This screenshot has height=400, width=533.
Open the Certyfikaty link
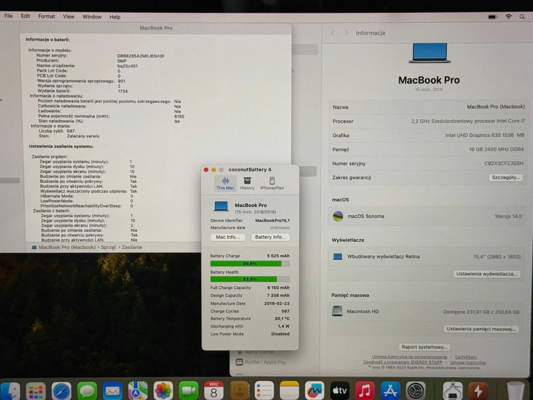pyautogui.click(x=466, y=357)
